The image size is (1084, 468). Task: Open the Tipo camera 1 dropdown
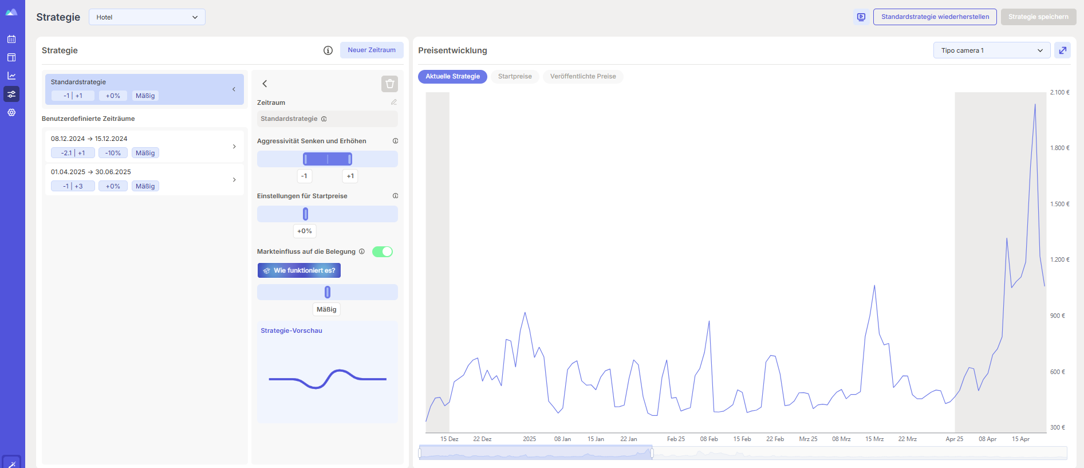992,50
